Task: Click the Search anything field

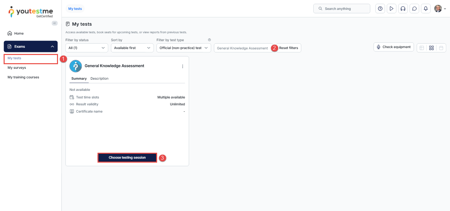Action: tap(342, 9)
